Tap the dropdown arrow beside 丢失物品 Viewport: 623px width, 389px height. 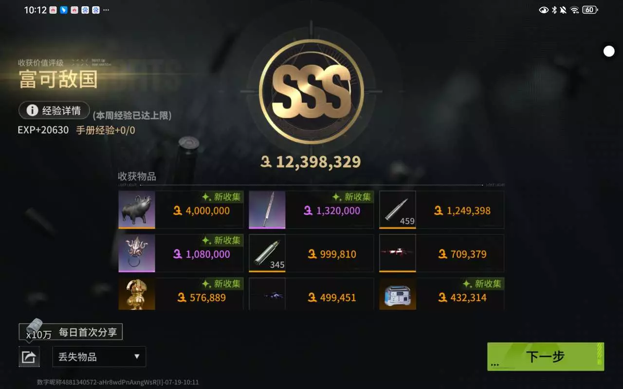(x=137, y=357)
